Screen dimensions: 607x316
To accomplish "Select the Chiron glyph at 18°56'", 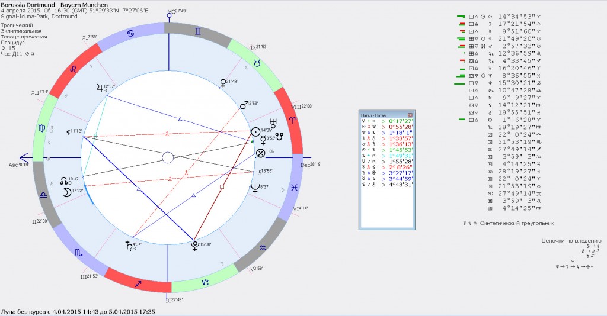I will pyautogui.click(x=259, y=173).
